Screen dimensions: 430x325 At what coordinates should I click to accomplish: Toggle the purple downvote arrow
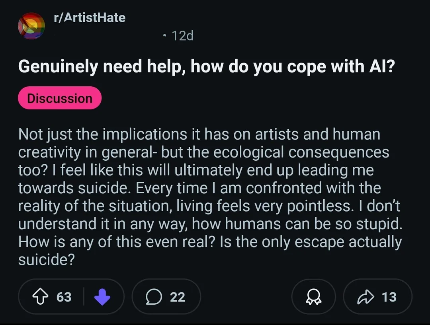[102, 297]
